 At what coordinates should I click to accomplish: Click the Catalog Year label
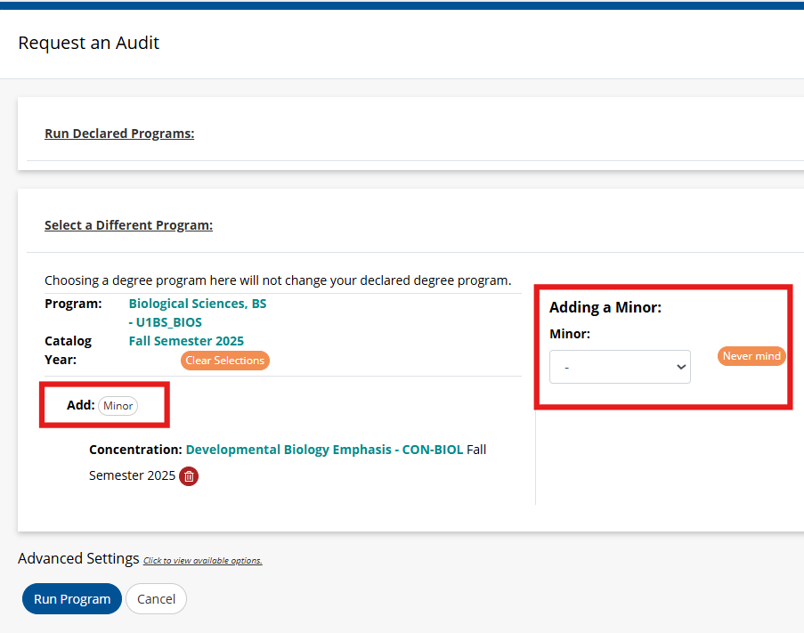click(69, 350)
